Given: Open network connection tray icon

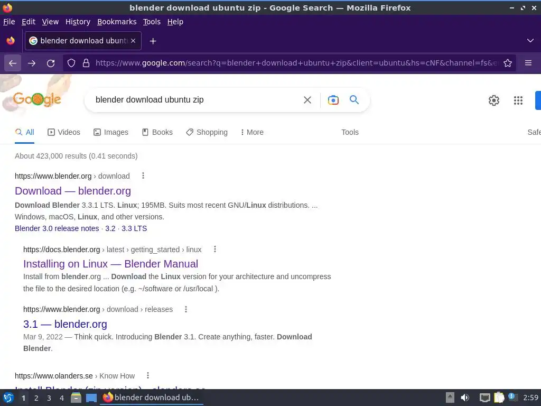Looking at the screenshot, I should click(485, 398).
